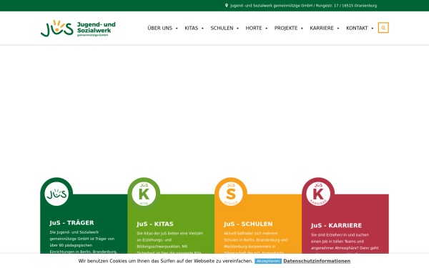Expand the SCHULEN dropdown menu

225,28
